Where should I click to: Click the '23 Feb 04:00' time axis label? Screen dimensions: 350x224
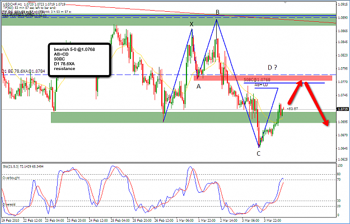[x=54, y=220]
